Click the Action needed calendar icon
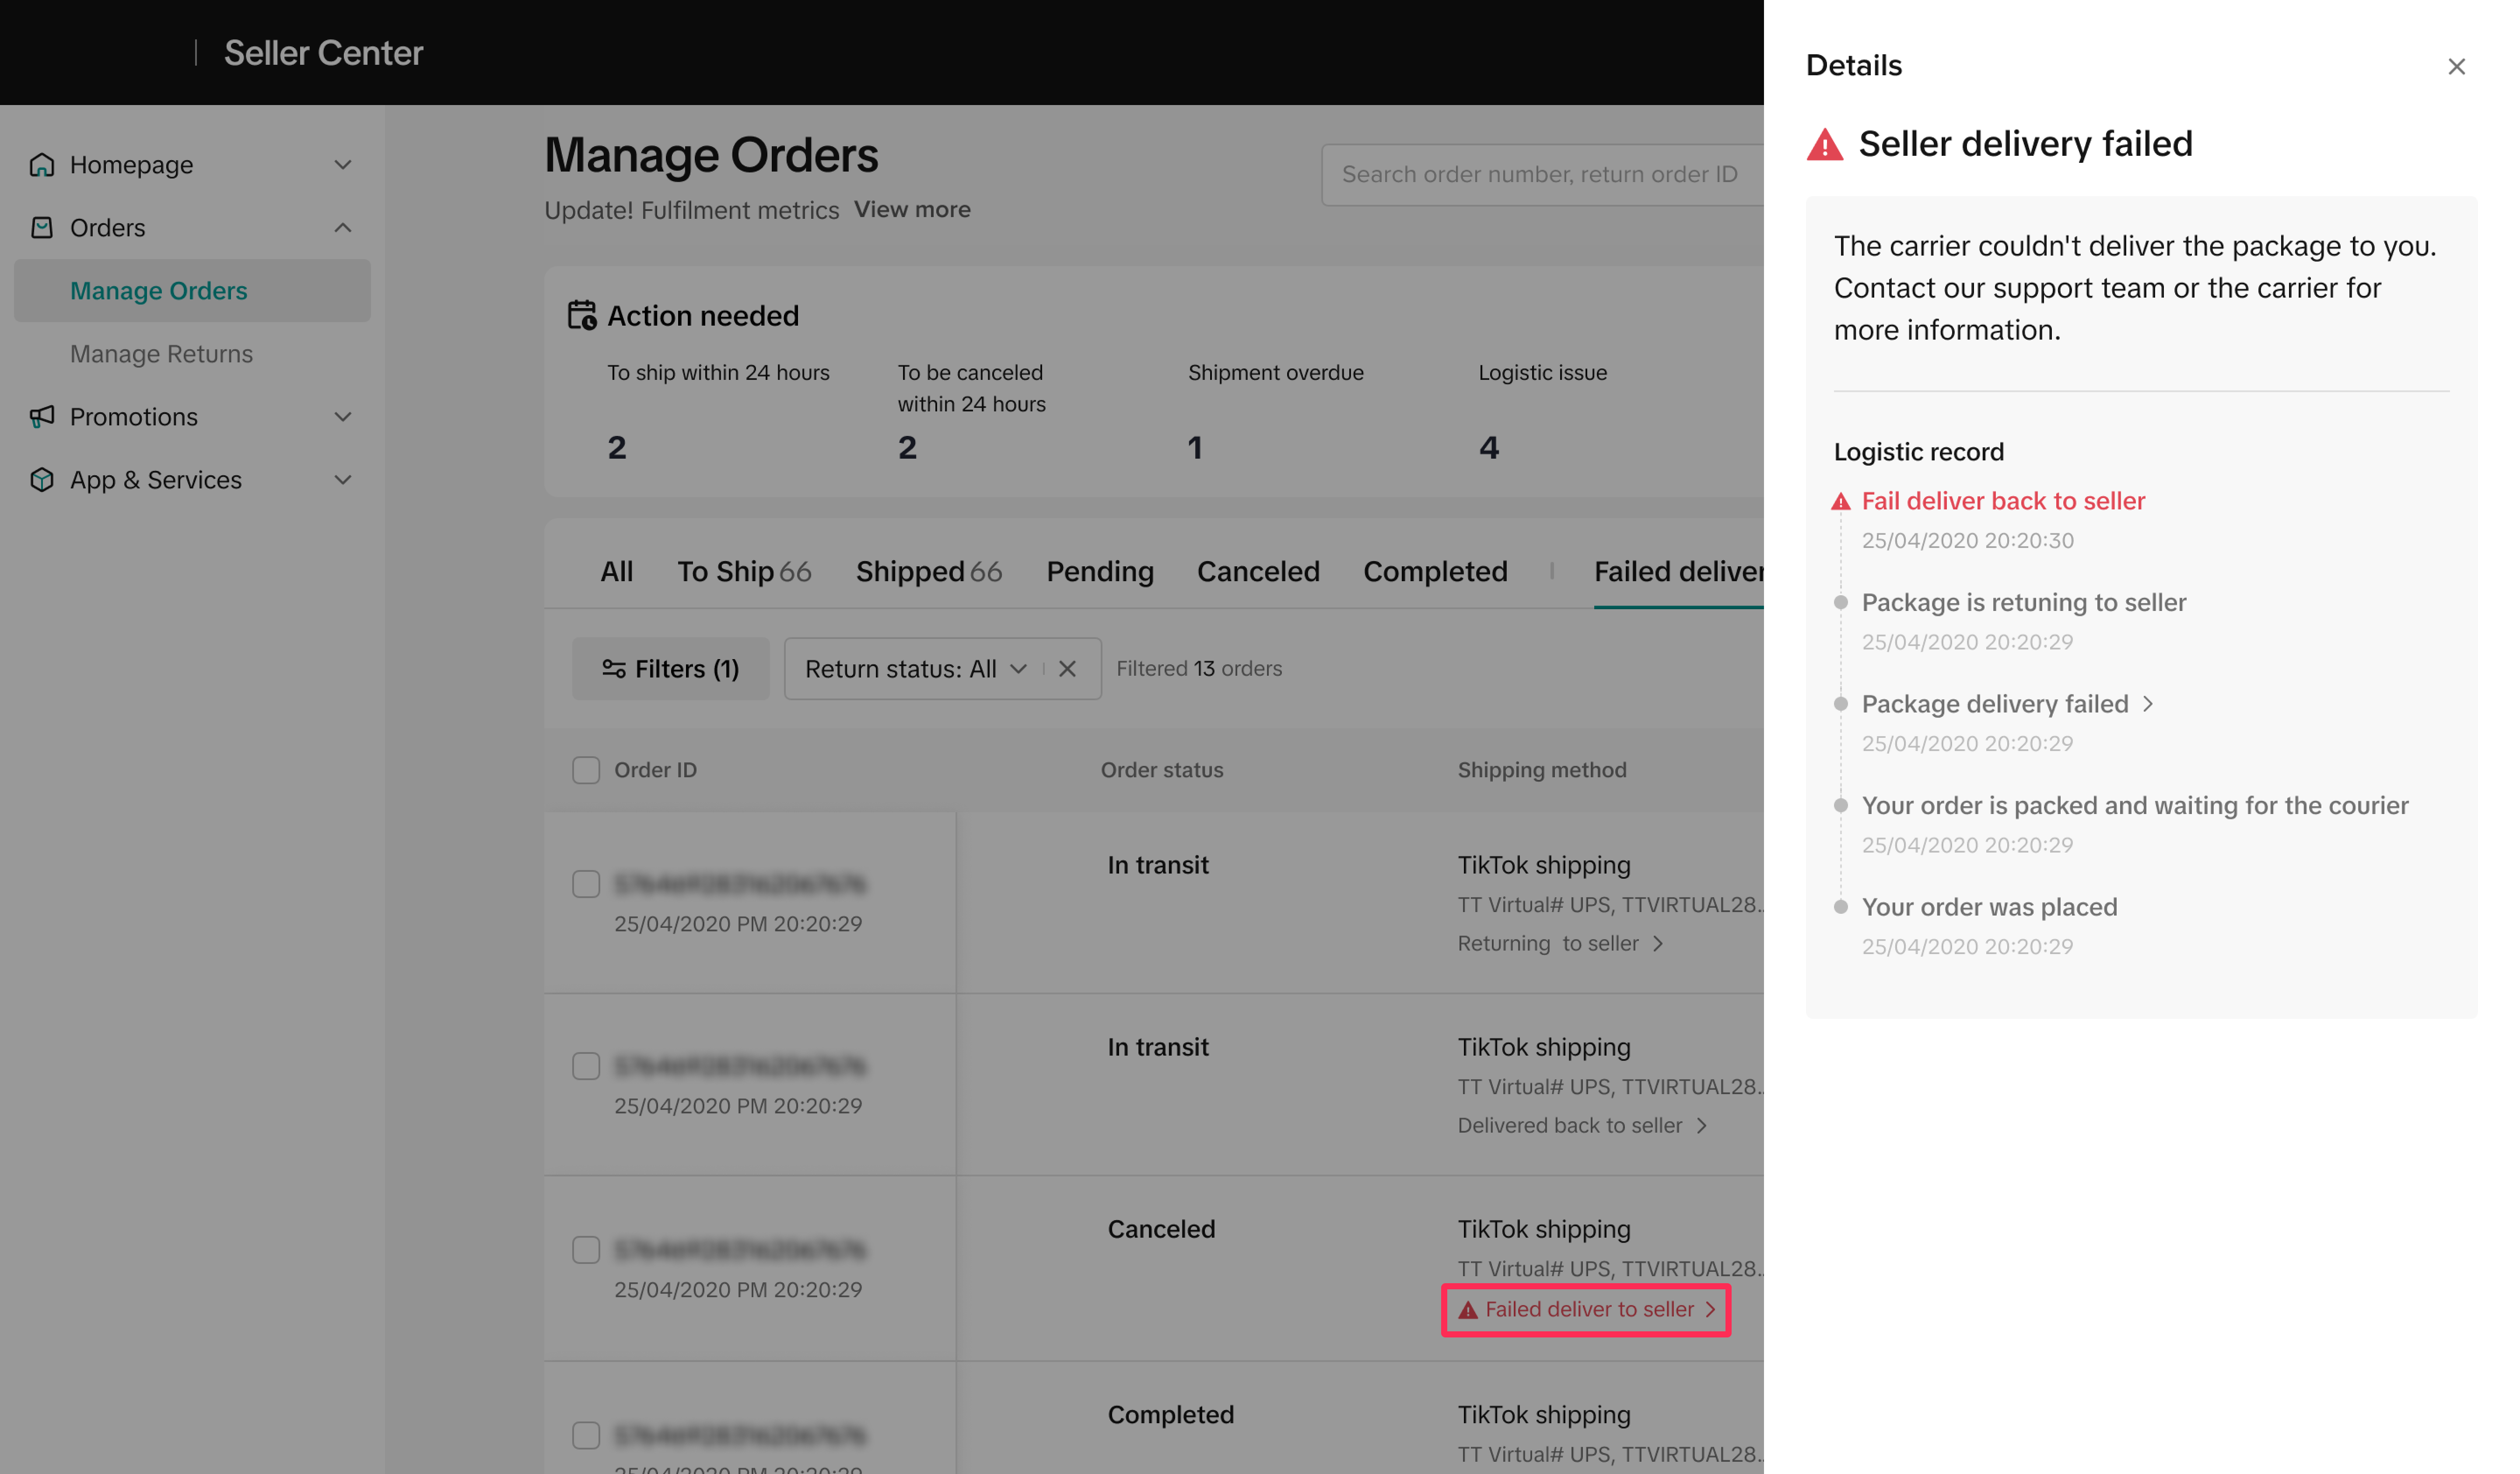The image size is (2520, 1474). coord(582,315)
